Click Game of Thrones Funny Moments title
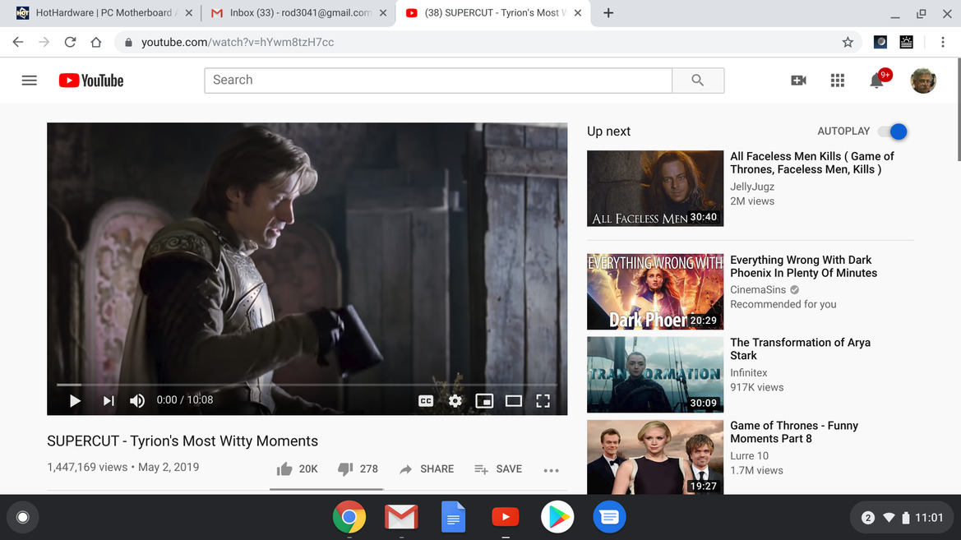 click(x=793, y=432)
